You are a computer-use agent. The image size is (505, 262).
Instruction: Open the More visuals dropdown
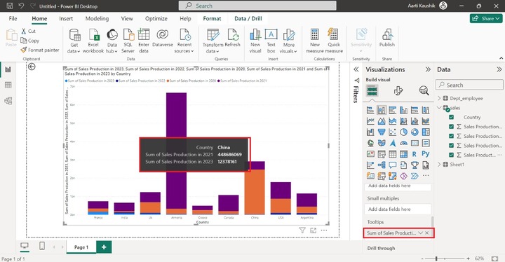point(288,41)
